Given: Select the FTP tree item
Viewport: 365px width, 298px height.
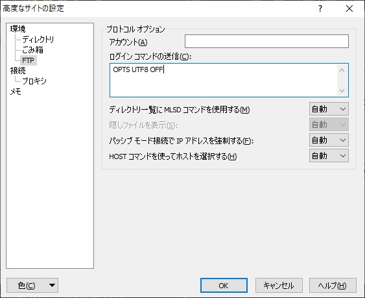Looking at the screenshot, I should 28,60.
